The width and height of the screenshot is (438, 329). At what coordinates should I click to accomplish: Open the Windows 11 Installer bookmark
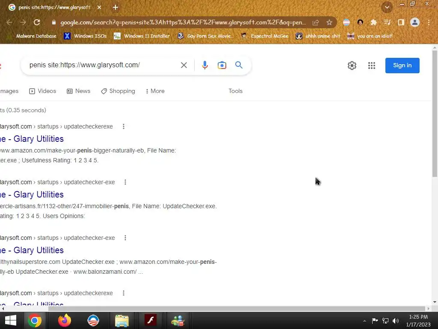142,36
